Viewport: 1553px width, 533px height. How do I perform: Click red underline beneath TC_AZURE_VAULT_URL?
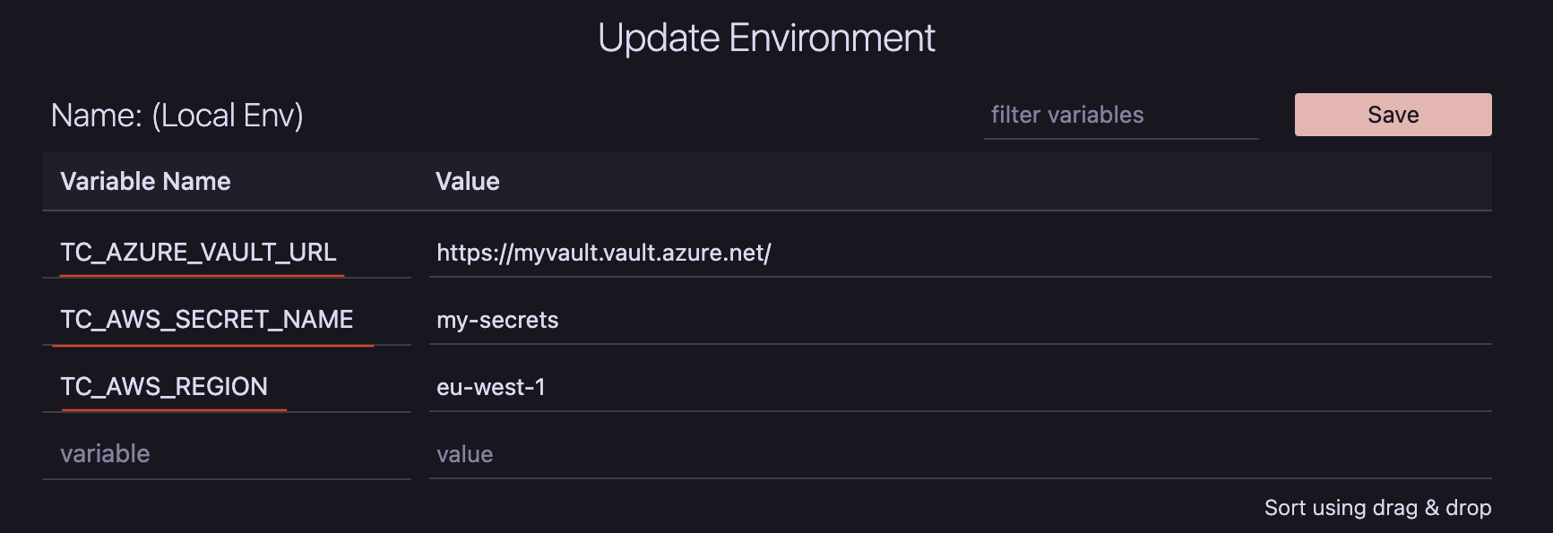point(202,276)
